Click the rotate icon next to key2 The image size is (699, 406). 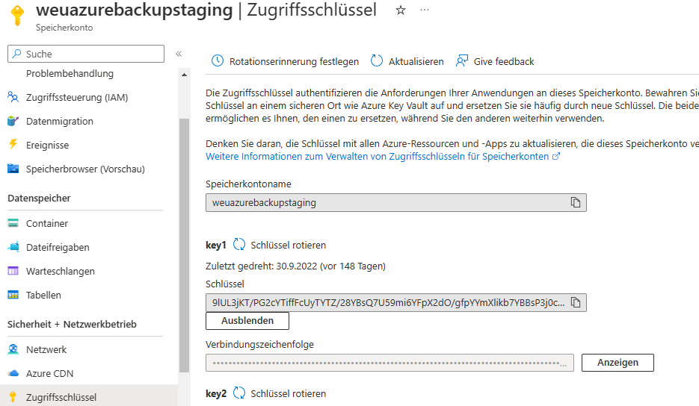point(239,393)
